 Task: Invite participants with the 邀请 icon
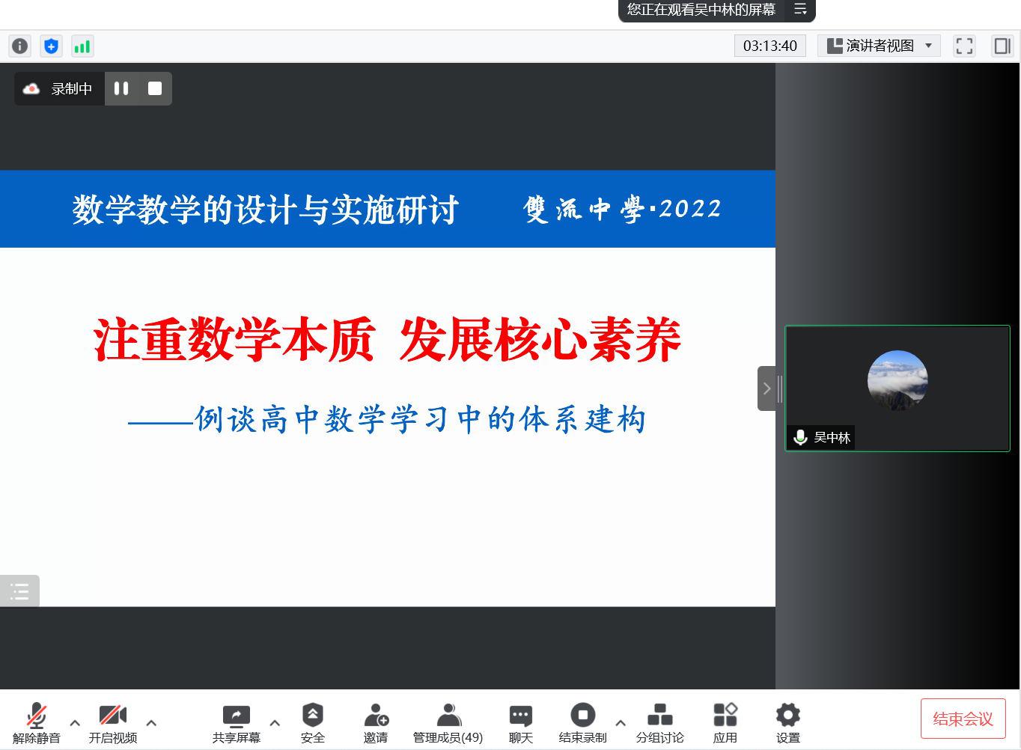(x=377, y=721)
